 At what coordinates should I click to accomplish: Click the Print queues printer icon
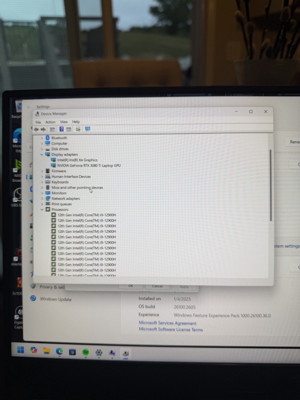click(x=48, y=204)
